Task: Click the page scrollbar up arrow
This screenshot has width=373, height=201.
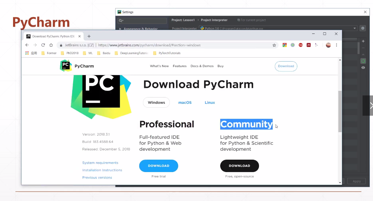Action: coord(340,60)
